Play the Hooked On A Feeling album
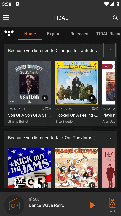Screen dimensions: 121x216 pos(92,98)
